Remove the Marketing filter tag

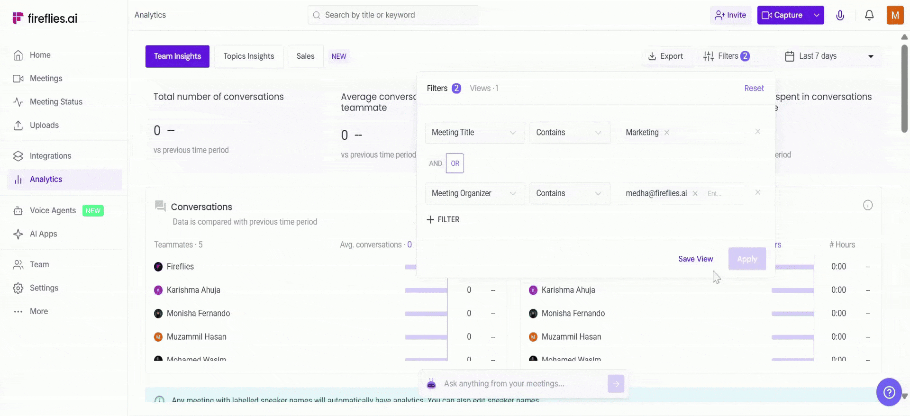(666, 133)
